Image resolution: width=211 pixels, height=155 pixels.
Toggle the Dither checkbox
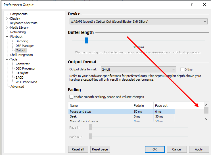(182, 70)
